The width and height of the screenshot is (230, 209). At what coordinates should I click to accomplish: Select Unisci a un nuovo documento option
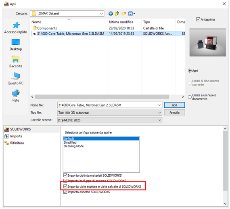[190, 97]
